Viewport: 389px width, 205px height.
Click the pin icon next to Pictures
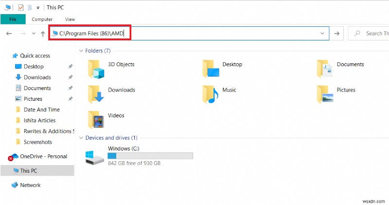(x=71, y=99)
